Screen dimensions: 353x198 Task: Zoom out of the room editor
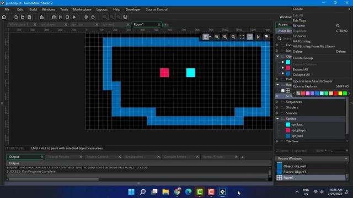pos(217,37)
